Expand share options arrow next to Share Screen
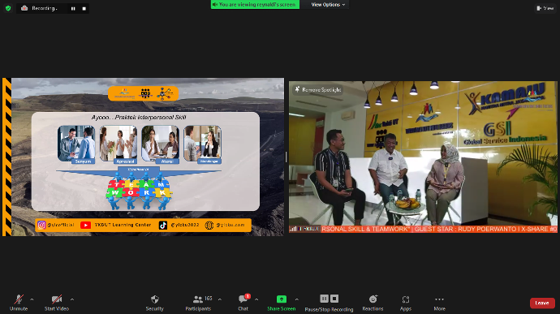This screenshot has width=560, height=314. [297, 299]
